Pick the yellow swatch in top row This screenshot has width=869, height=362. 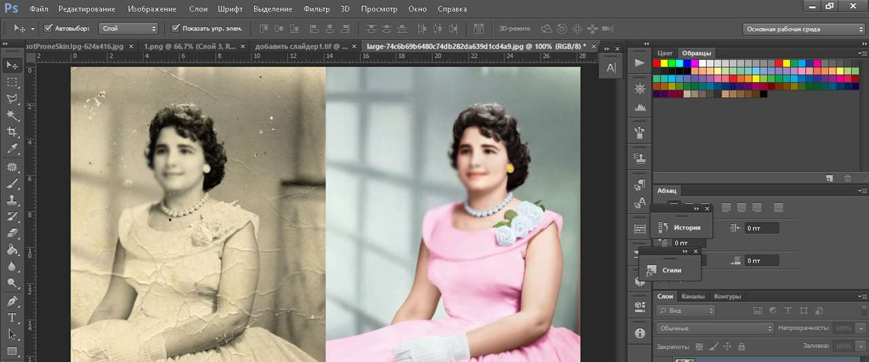pos(664,63)
